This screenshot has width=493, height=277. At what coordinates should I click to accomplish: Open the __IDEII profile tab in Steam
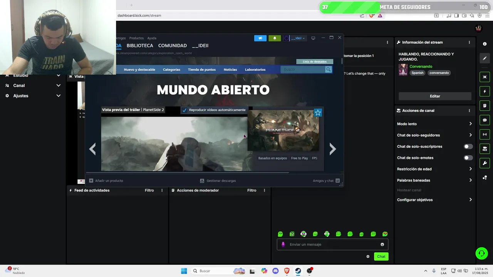tap(200, 45)
